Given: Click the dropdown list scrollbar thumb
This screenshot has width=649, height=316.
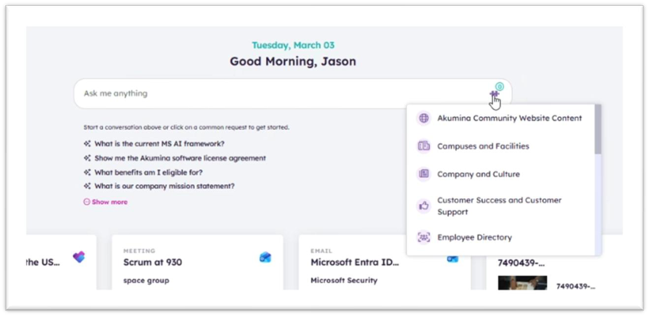Looking at the screenshot, I should pos(598,129).
